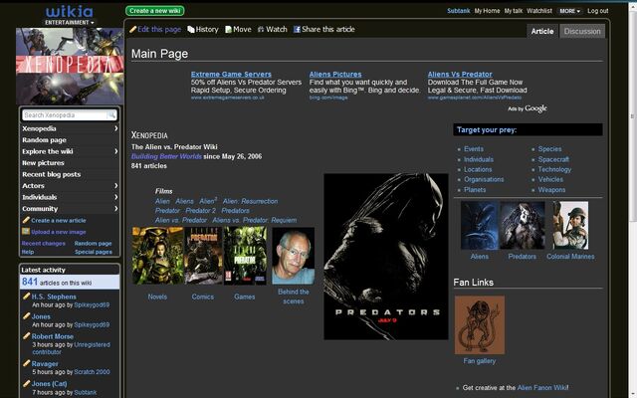Go to My Home
Image resolution: width=637 pixels, height=398 pixels.
[487, 11]
